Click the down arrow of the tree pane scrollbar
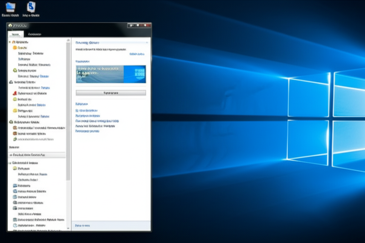 point(68,228)
